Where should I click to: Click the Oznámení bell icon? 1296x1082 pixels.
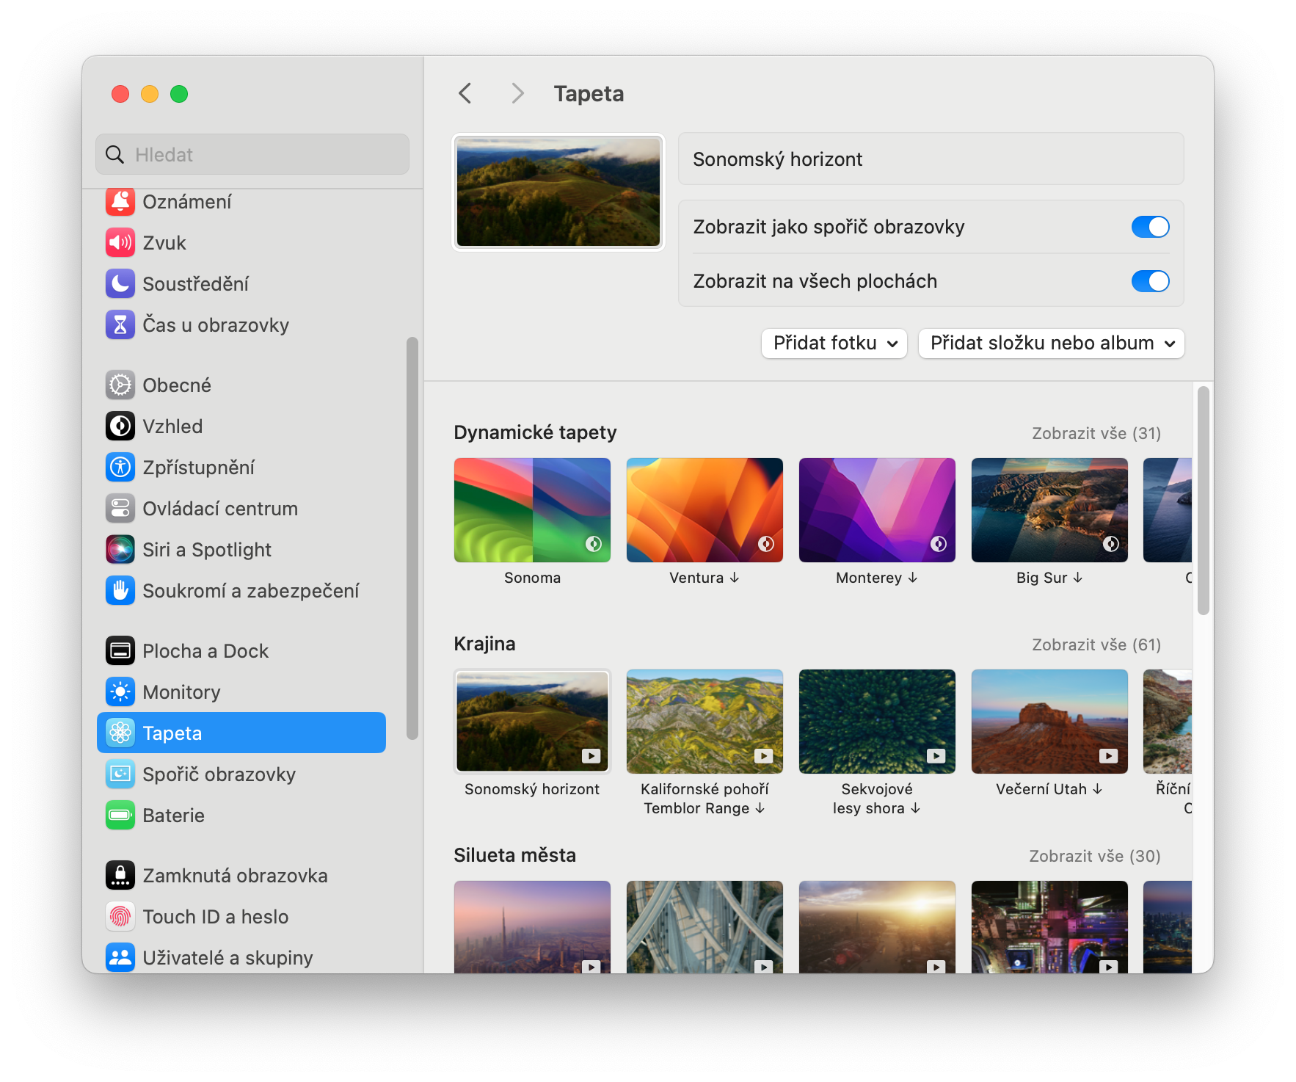[120, 202]
